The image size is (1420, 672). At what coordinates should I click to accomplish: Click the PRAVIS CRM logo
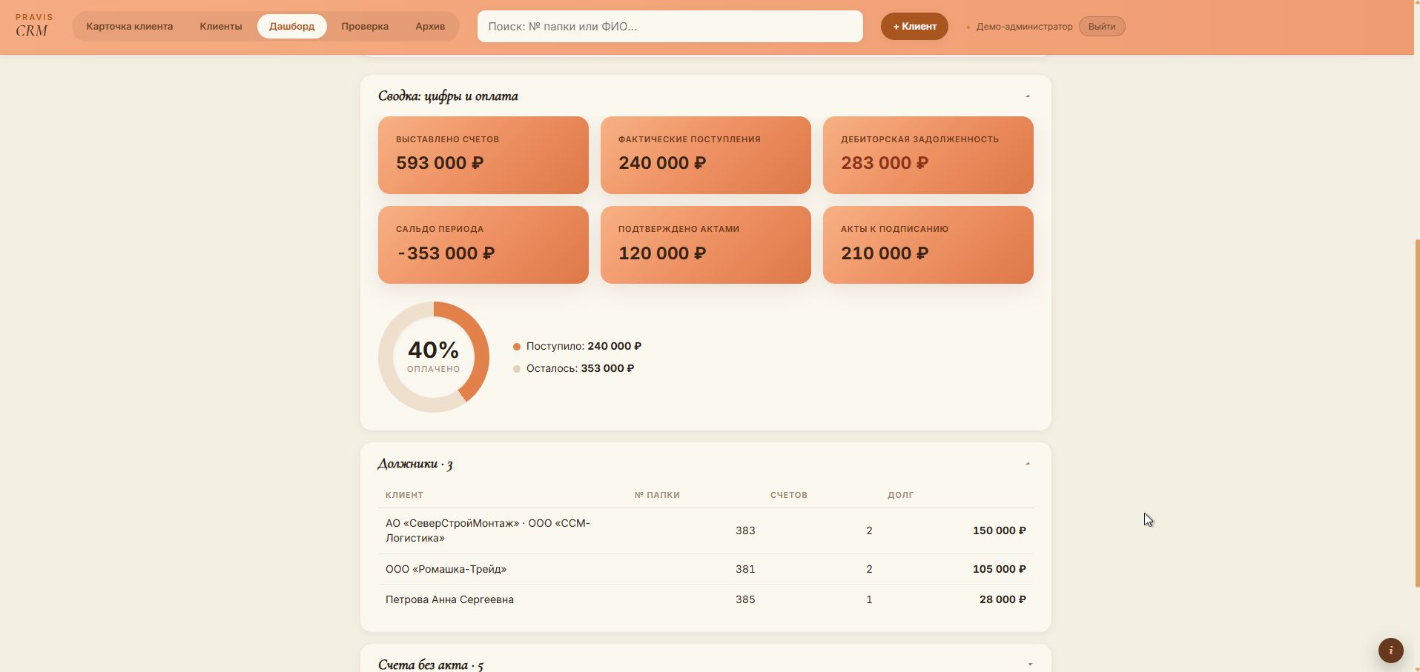pyautogui.click(x=34, y=26)
